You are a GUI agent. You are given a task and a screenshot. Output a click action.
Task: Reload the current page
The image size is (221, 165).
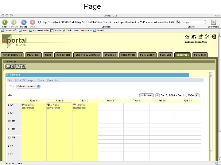(x=24, y=22)
